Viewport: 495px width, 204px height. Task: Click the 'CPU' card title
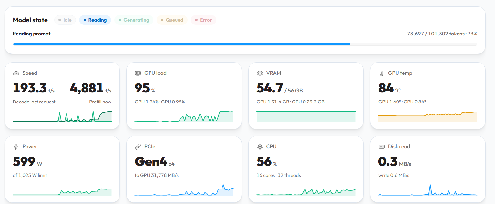click(271, 147)
